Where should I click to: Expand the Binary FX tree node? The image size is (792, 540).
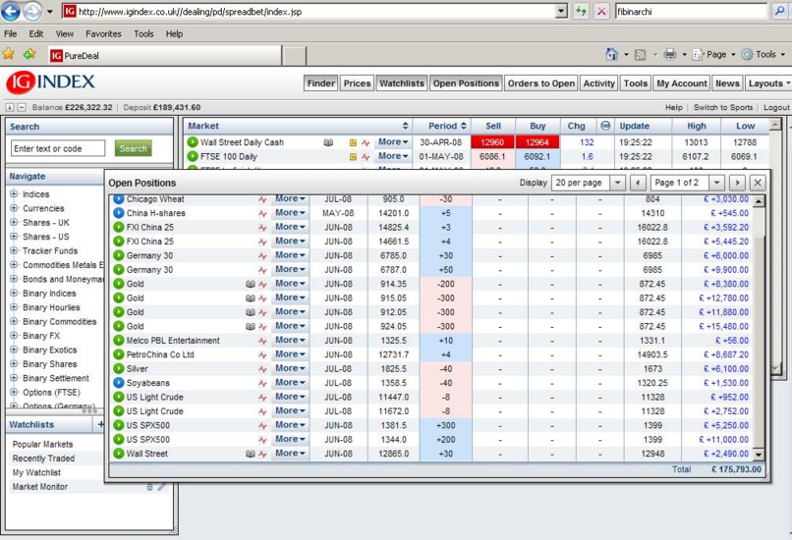click(x=14, y=335)
